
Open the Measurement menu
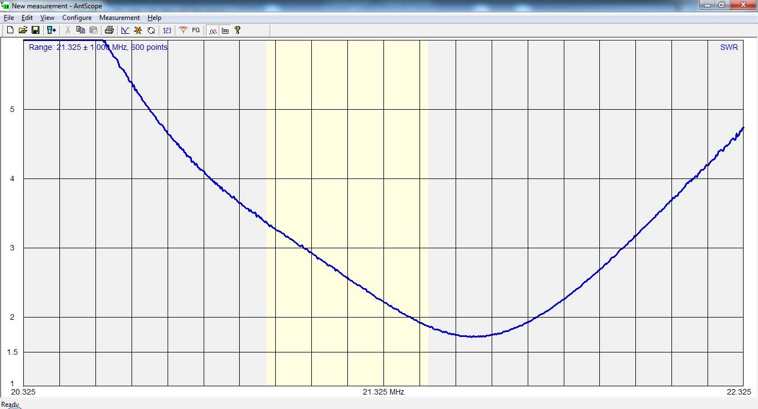point(119,18)
